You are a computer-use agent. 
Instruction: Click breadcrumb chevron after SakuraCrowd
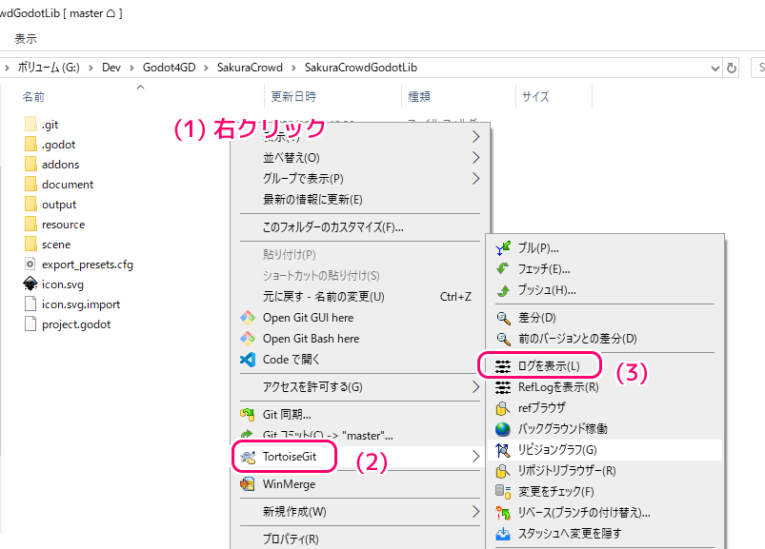tap(293, 69)
